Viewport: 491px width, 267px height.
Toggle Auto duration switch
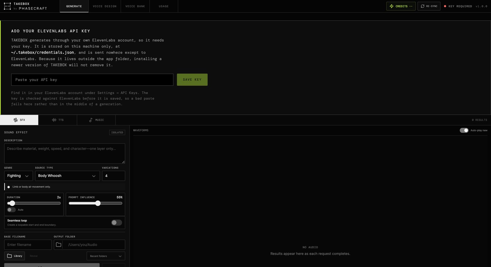pyautogui.click(x=11, y=210)
